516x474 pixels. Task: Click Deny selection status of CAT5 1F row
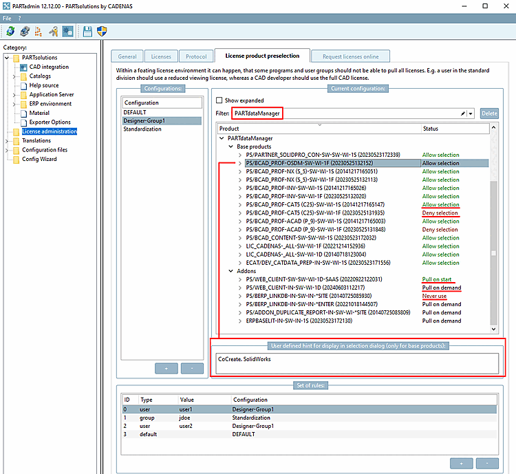[x=440, y=213]
